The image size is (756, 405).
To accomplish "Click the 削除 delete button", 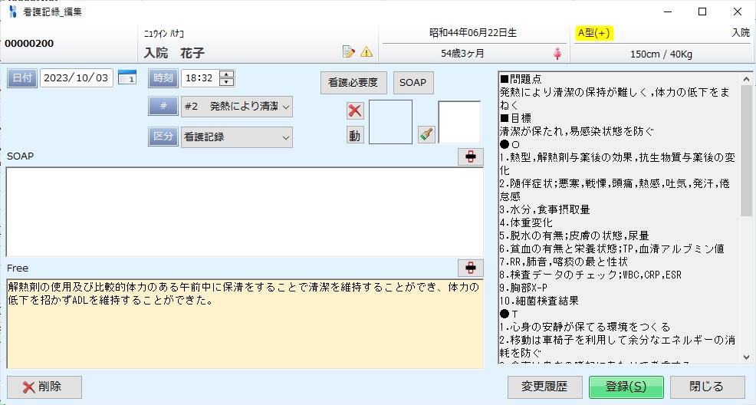I will 44,387.
